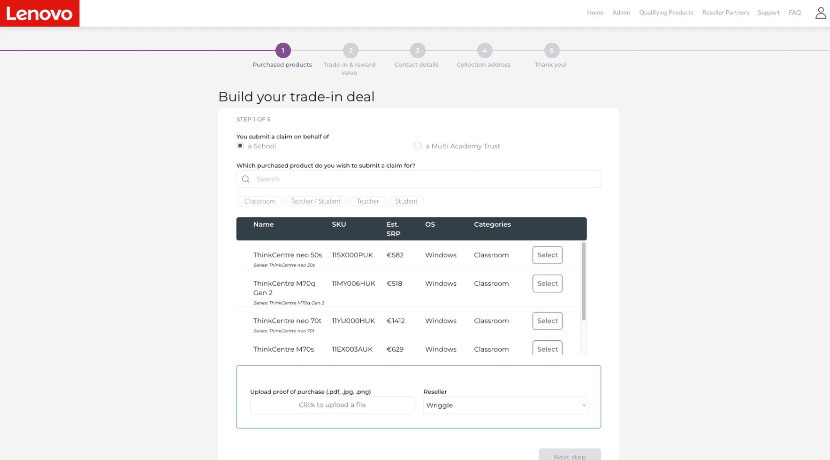Click SKU 11EX003AUK in the table

click(x=352, y=349)
